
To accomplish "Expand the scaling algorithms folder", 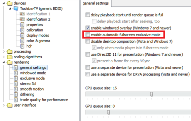I will pyautogui.click(x=4, y=57).
